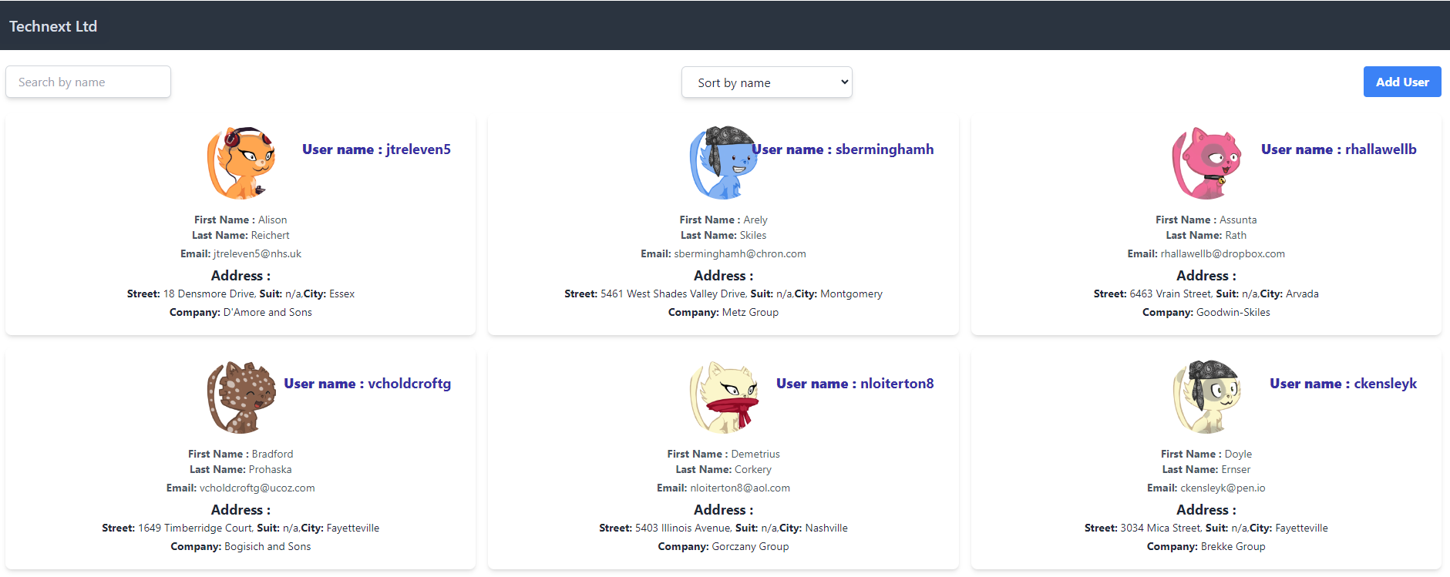
Task: Focus the Search by name field
Action: [x=88, y=82]
